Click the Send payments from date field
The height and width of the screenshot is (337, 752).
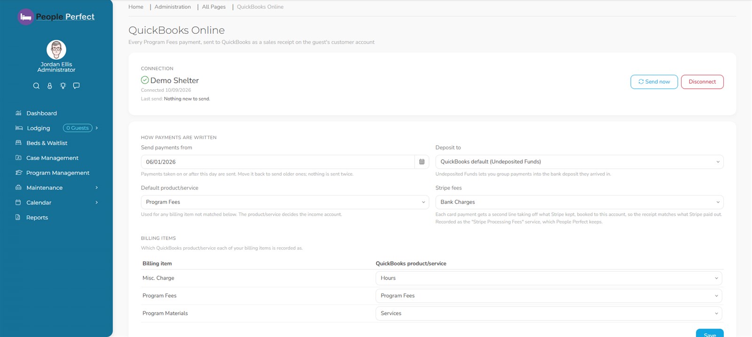[x=278, y=162]
